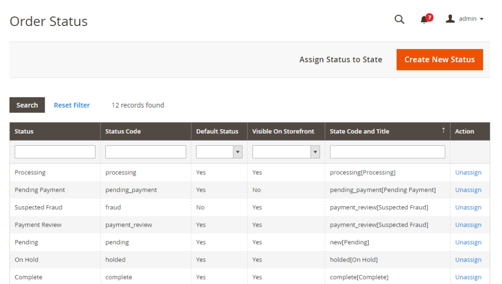Click Reset Filter link
Viewport: 502px width, 284px height.
coord(72,105)
